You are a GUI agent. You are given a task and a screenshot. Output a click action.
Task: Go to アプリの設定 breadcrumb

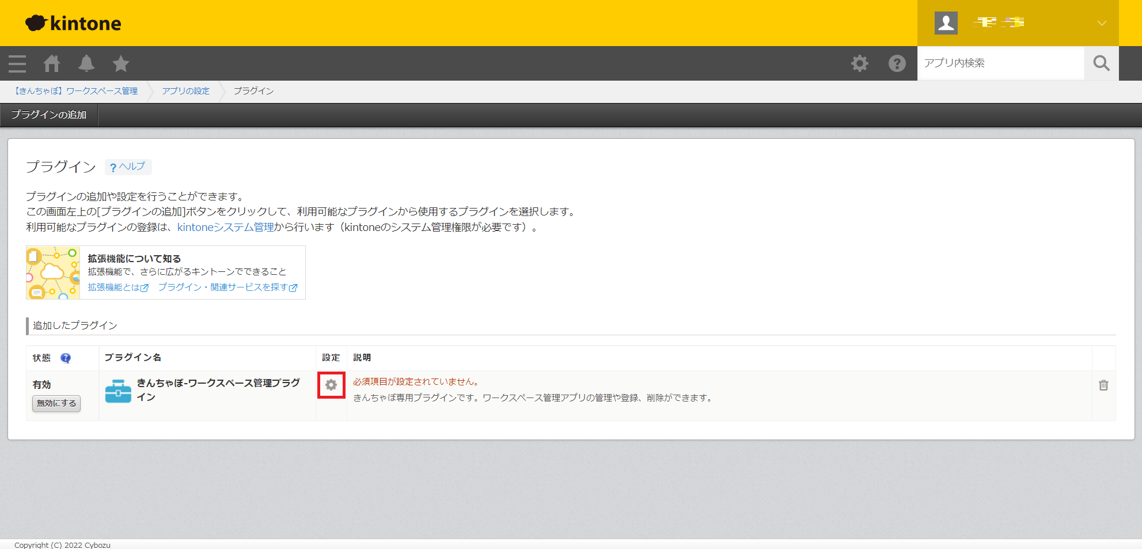[185, 91]
